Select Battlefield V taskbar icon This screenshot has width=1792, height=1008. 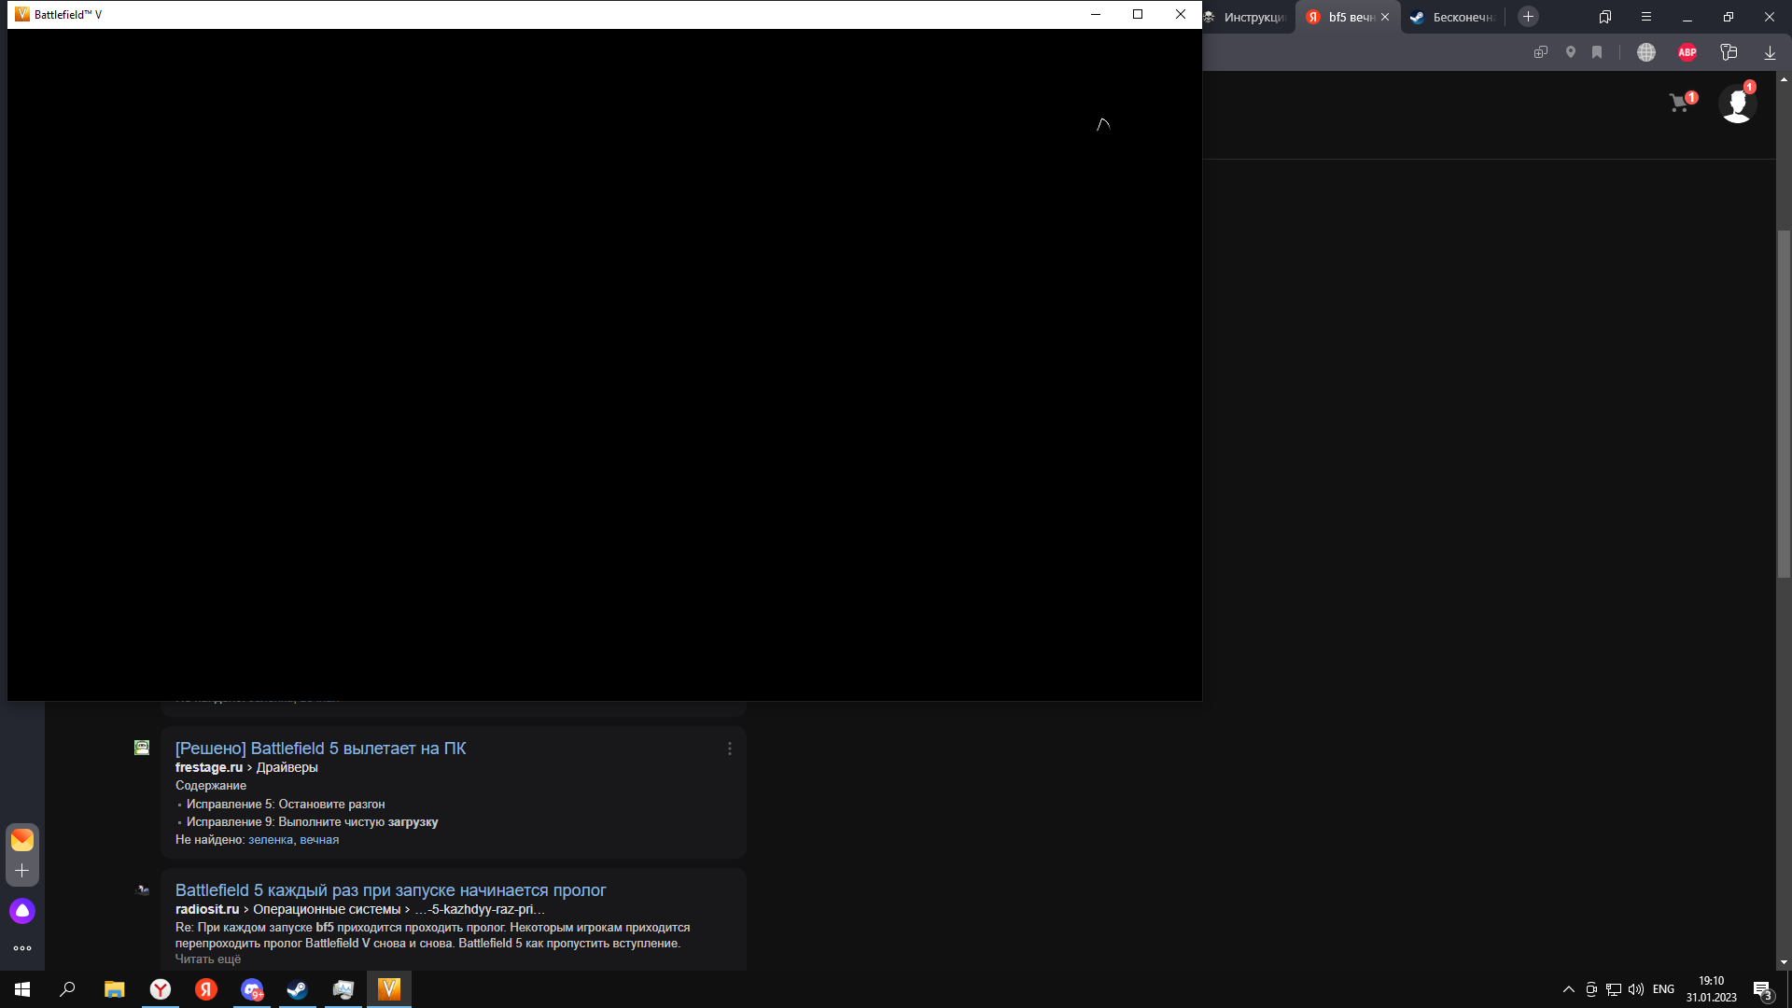click(x=389, y=989)
